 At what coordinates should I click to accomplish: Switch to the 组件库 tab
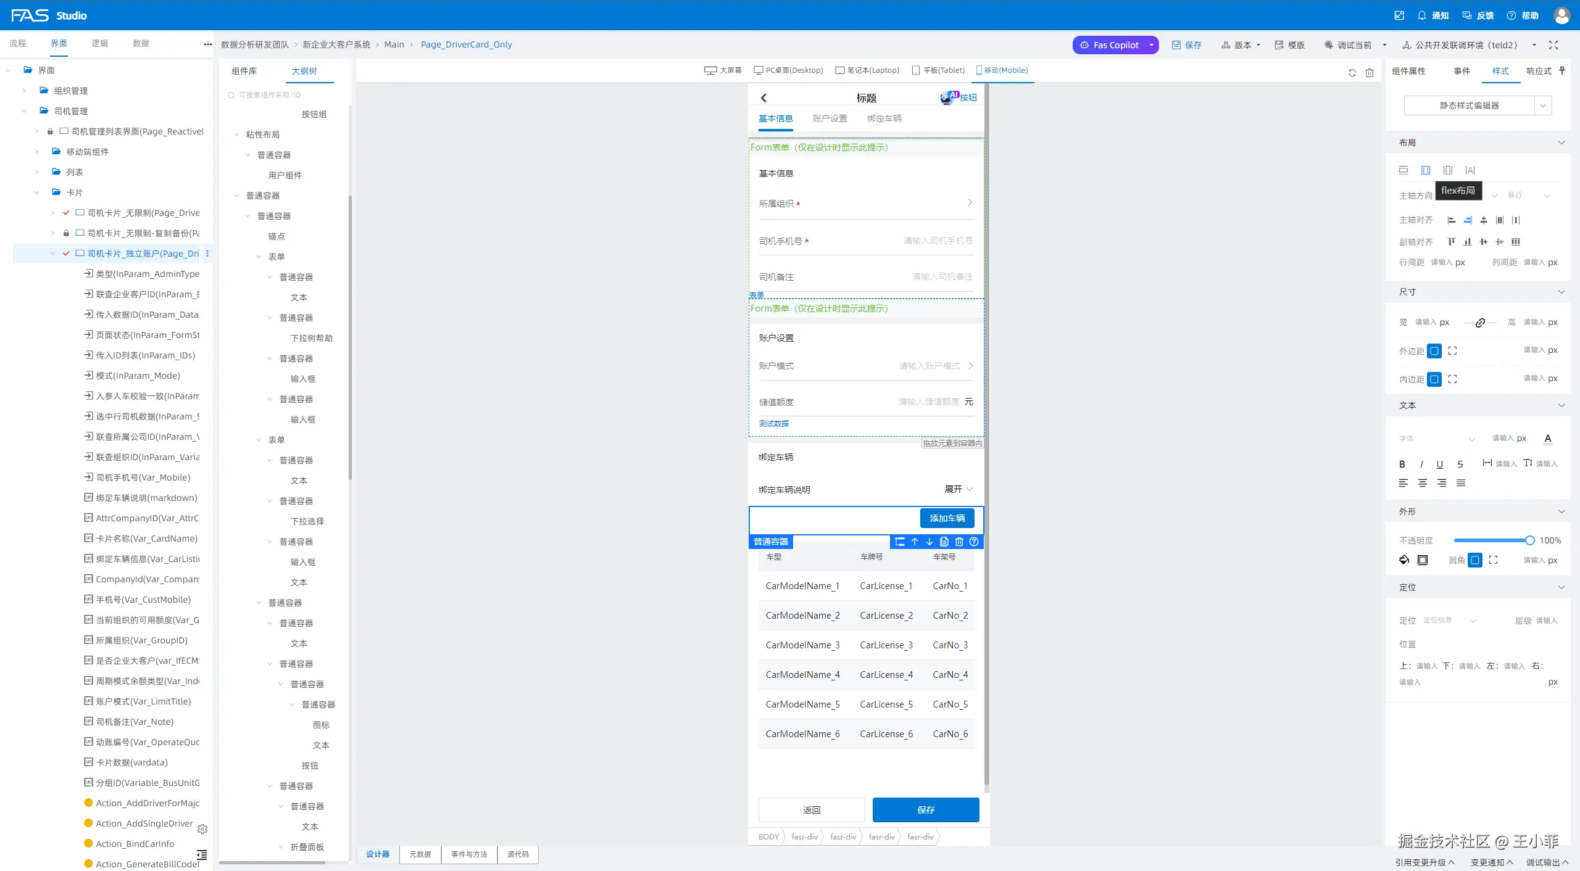pyautogui.click(x=244, y=71)
